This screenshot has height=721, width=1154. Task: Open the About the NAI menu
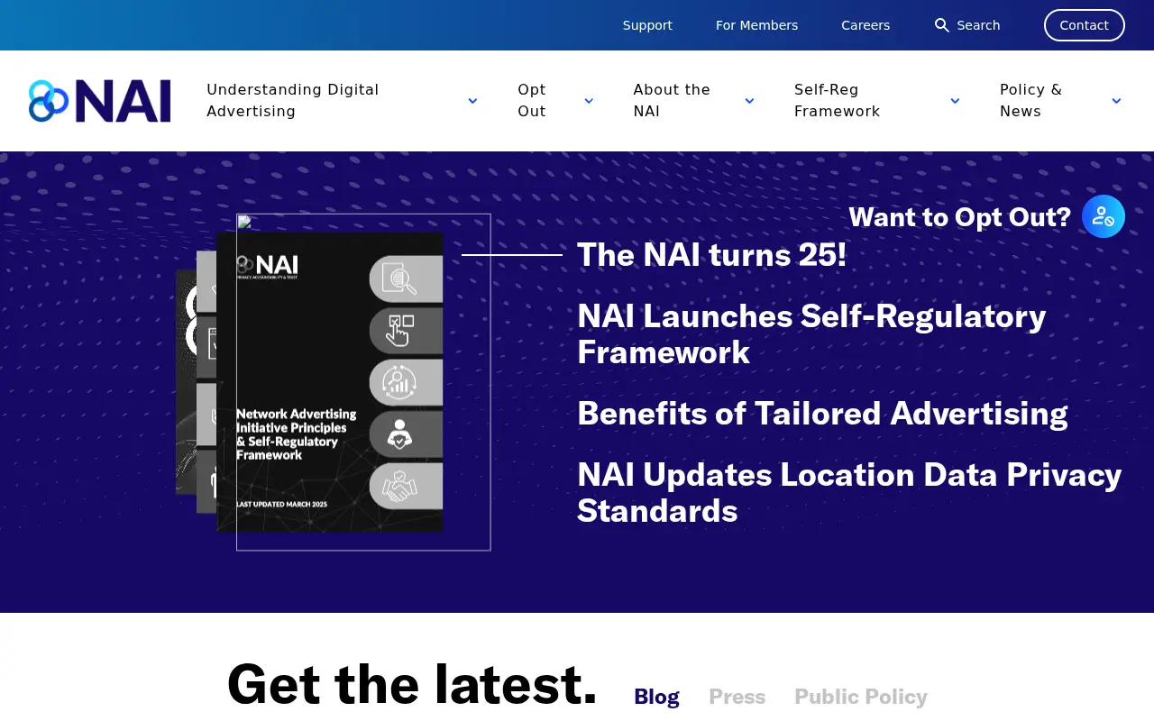(672, 100)
